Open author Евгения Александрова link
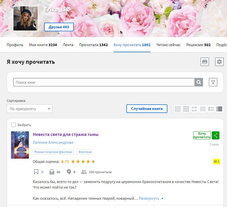 pos(53,142)
